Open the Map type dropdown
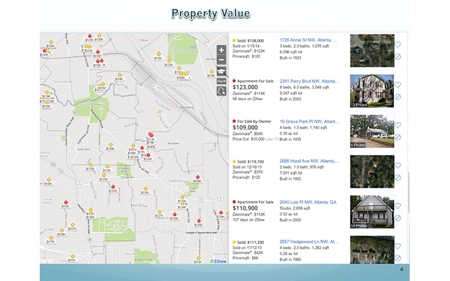This screenshot has height=281, width=450. coord(221,81)
